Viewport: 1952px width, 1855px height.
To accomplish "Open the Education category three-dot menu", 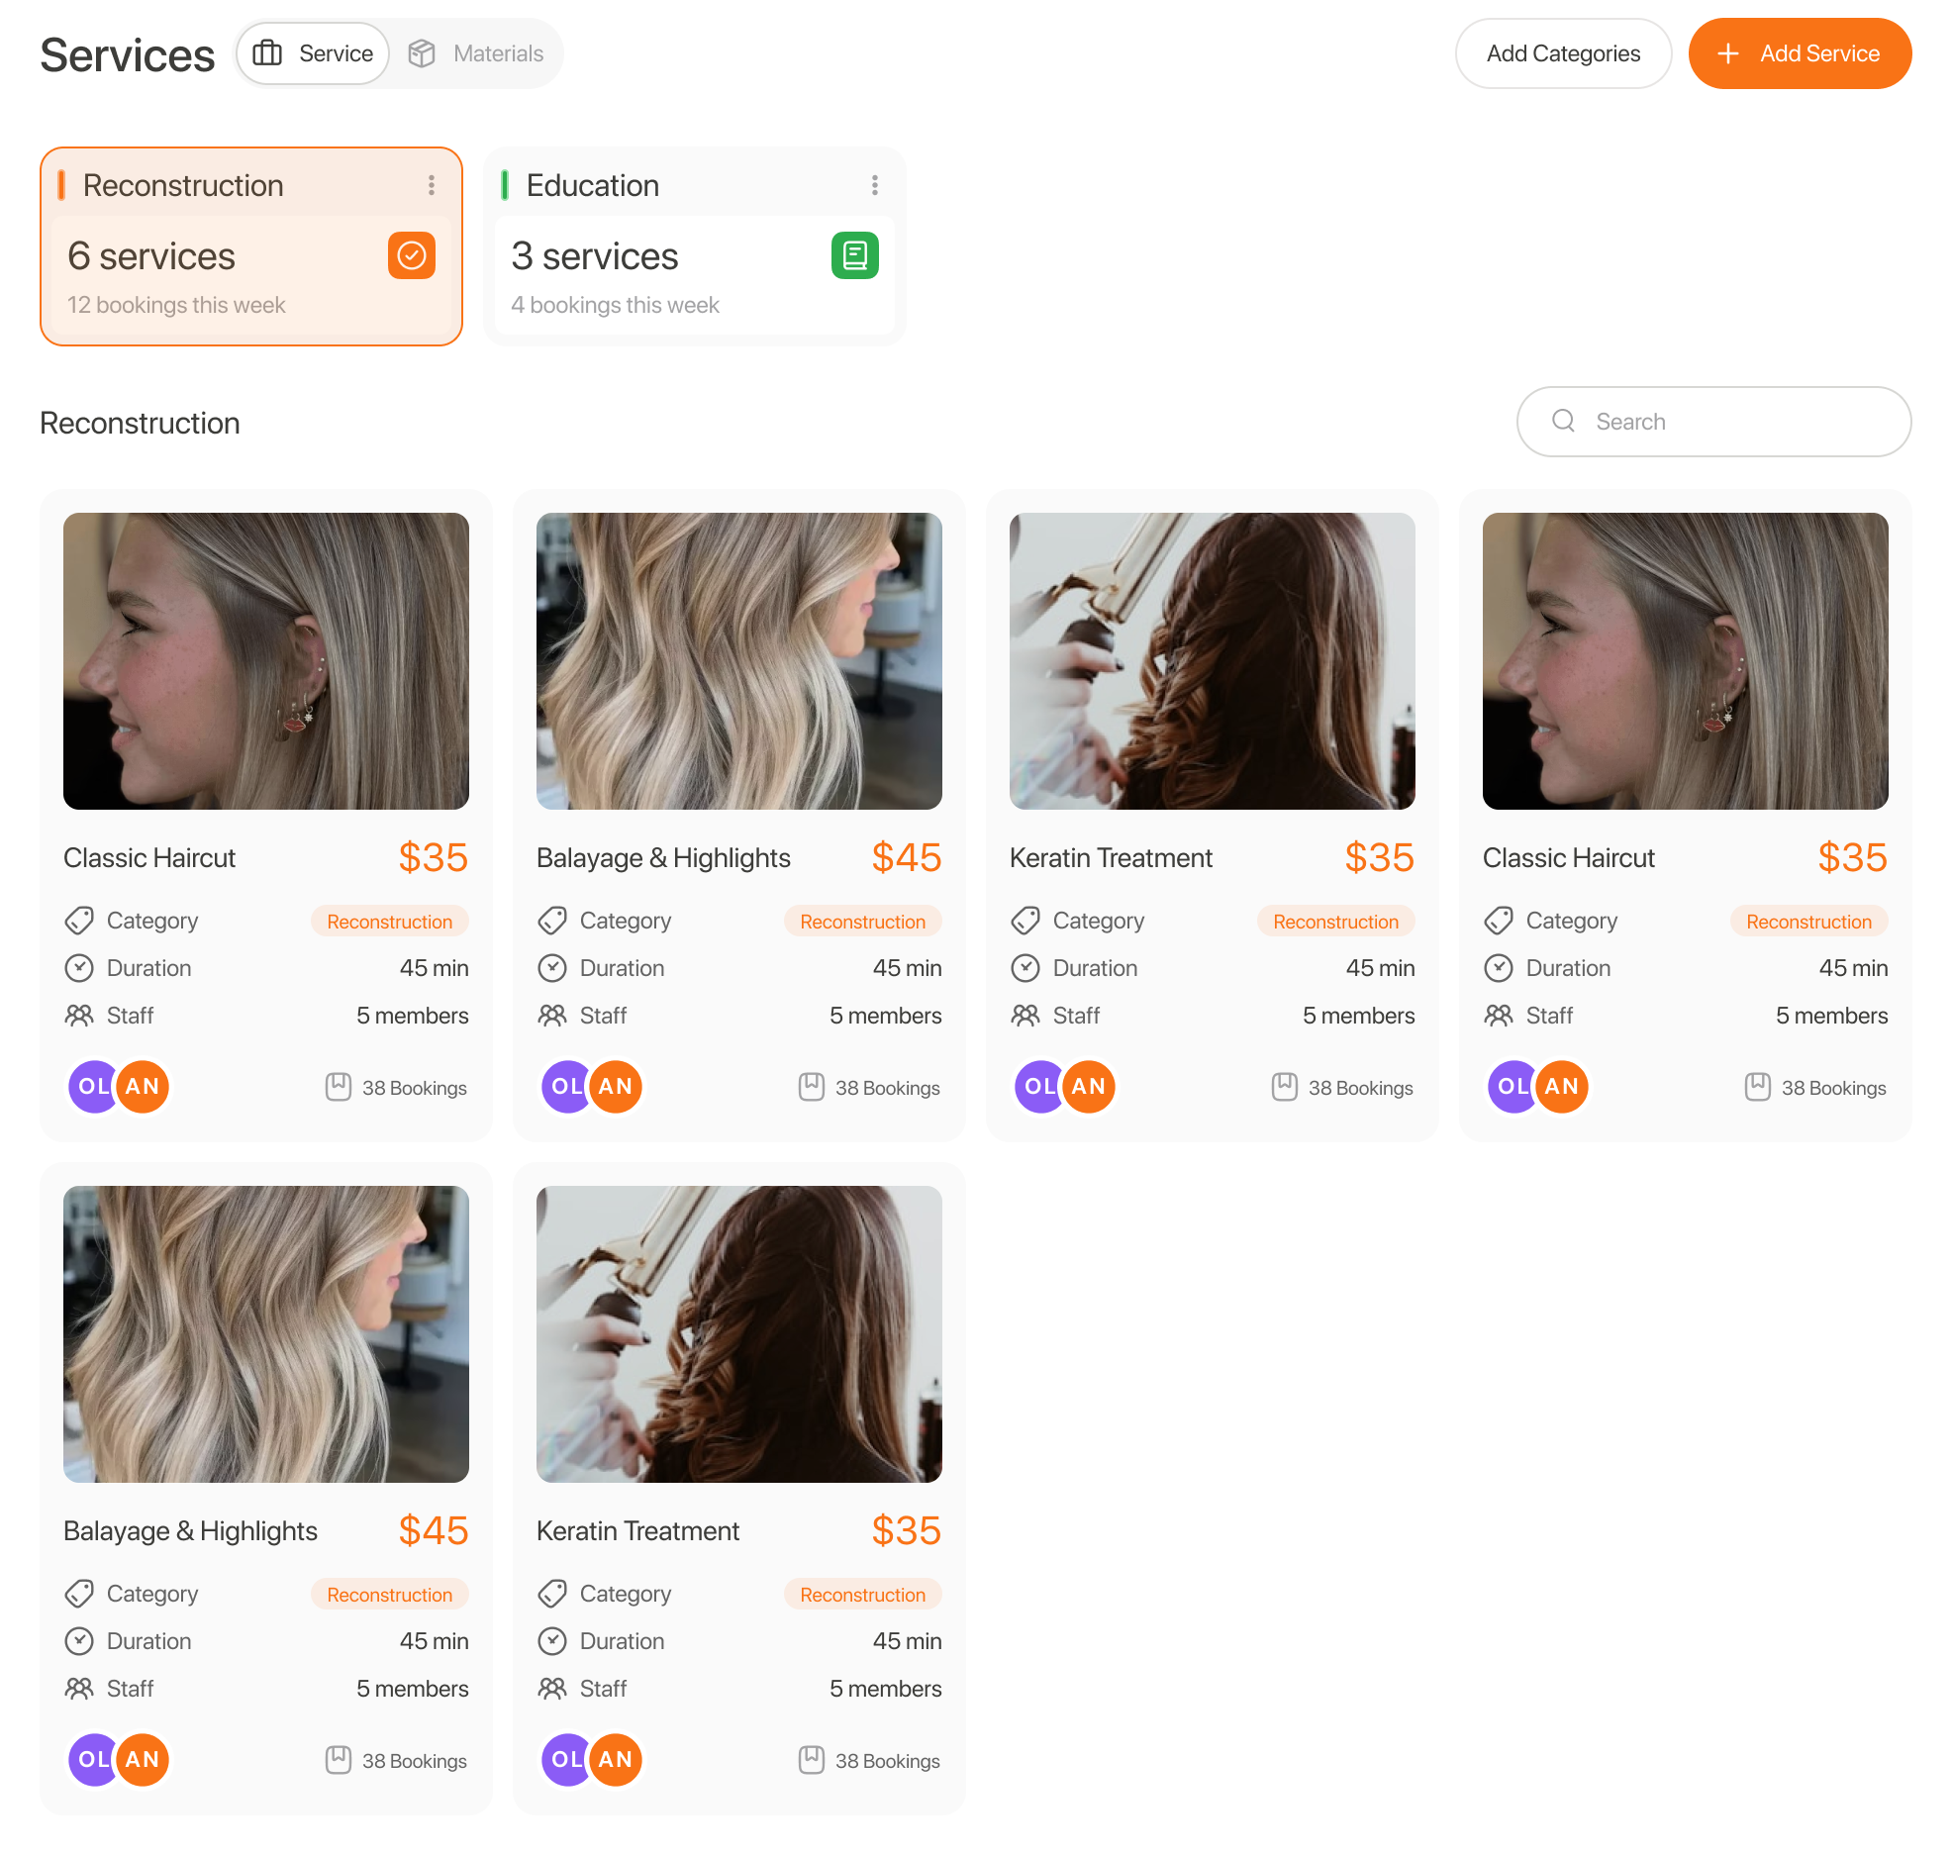I will coord(875,185).
